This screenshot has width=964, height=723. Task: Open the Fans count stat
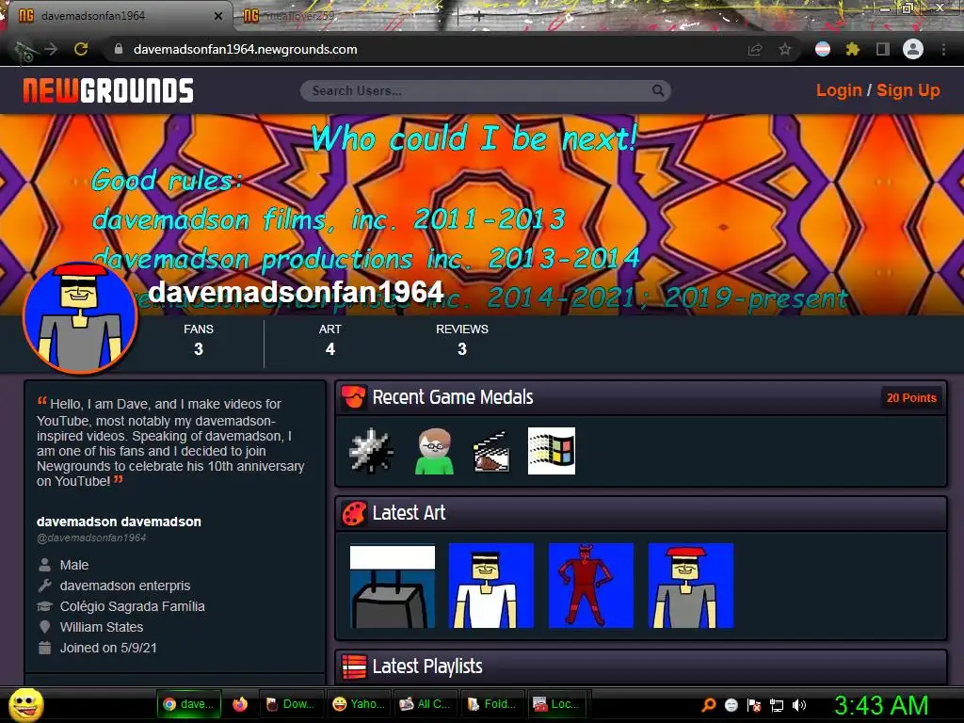click(198, 339)
